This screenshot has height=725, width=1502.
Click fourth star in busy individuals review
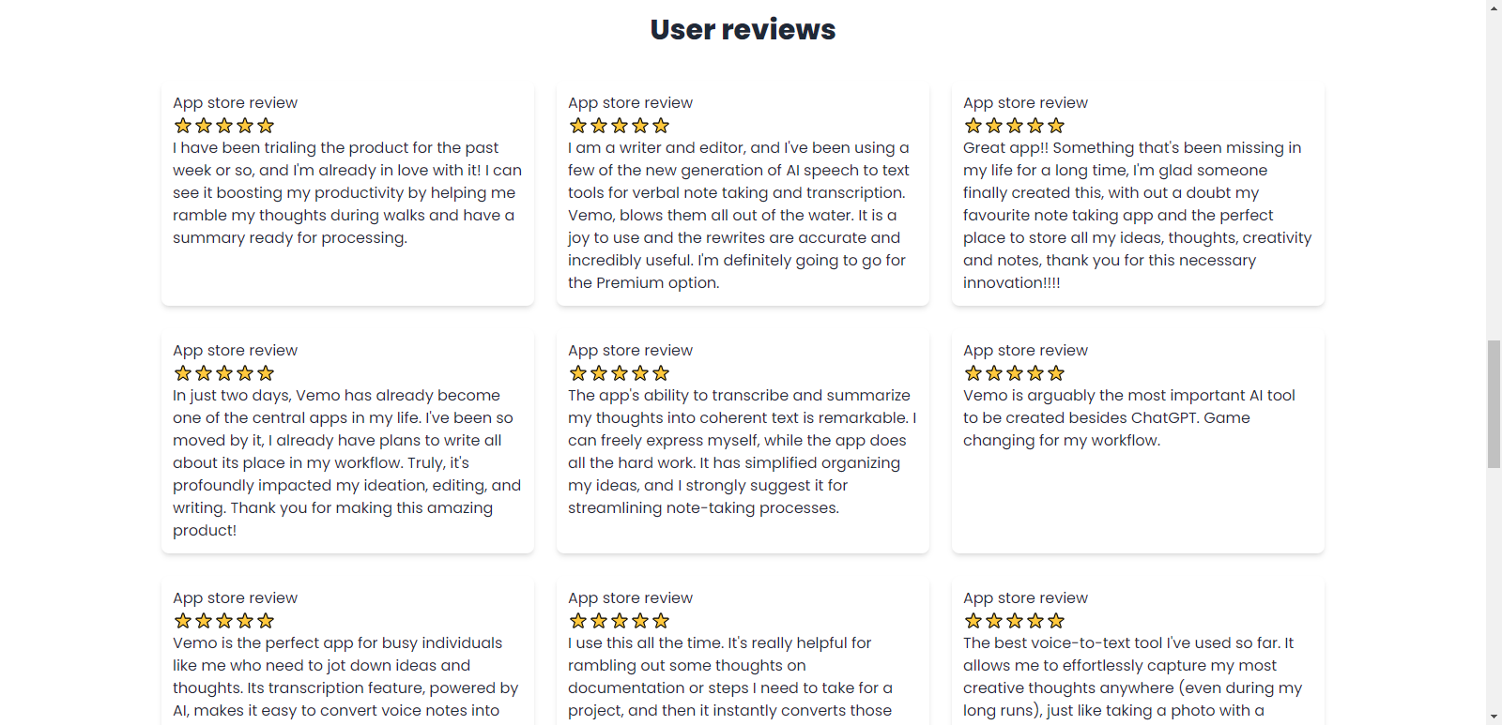tap(245, 621)
